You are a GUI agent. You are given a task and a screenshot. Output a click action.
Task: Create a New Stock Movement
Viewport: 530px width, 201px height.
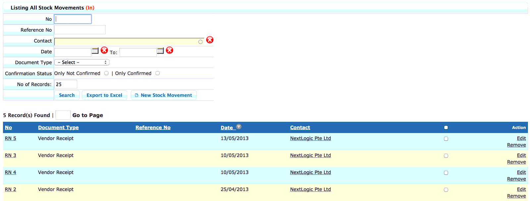click(x=164, y=95)
